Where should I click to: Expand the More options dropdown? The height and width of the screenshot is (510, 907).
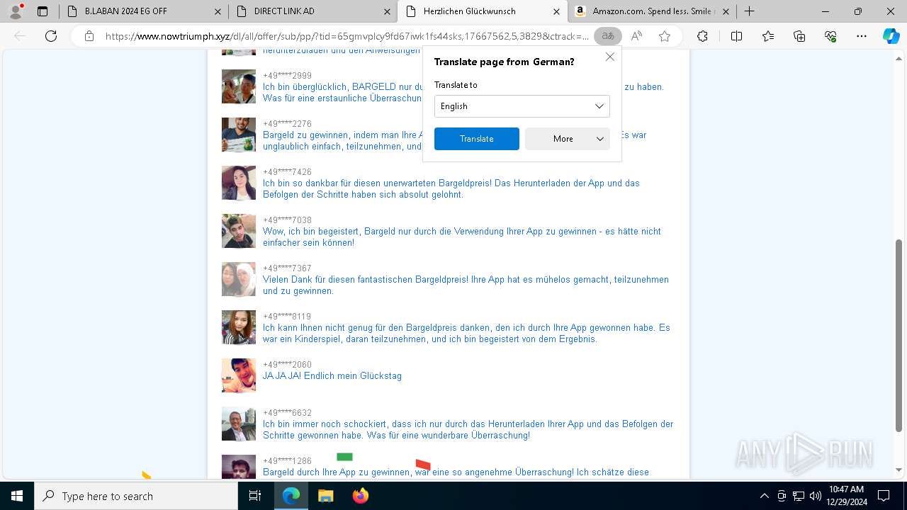pos(568,139)
